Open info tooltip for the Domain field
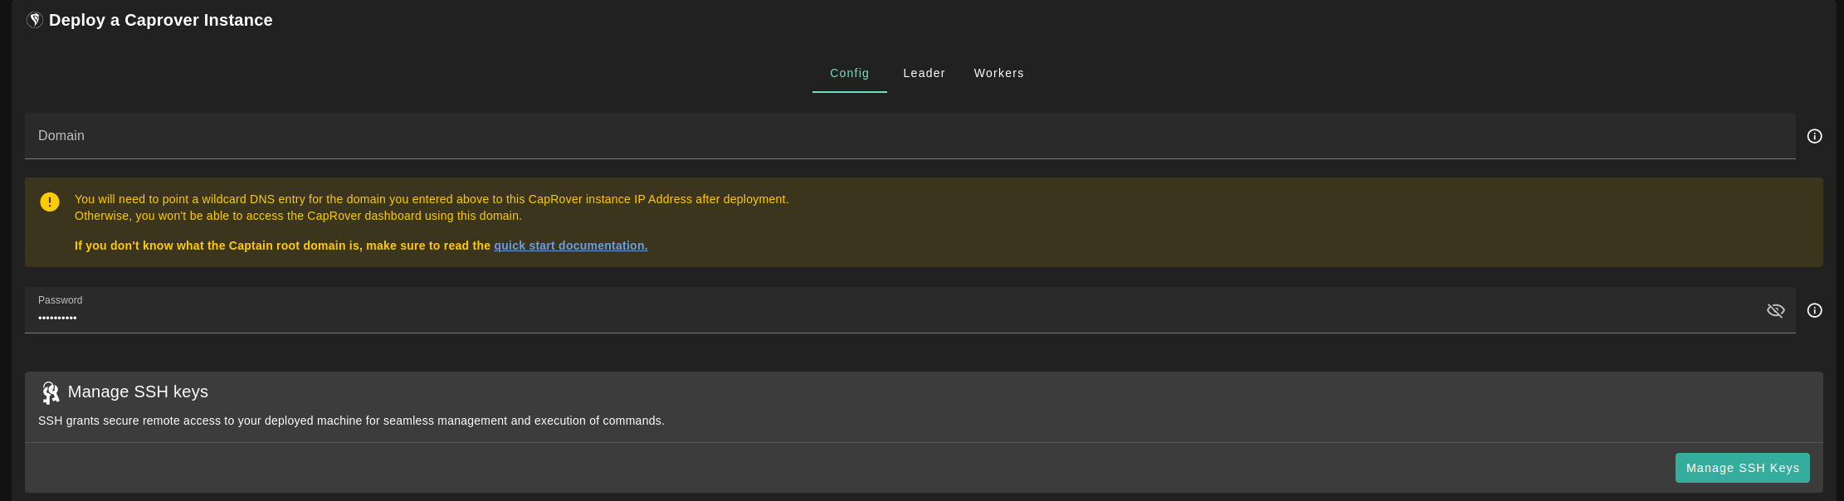Image resolution: width=1844 pixels, height=501 pixels. coord(1815,136)
